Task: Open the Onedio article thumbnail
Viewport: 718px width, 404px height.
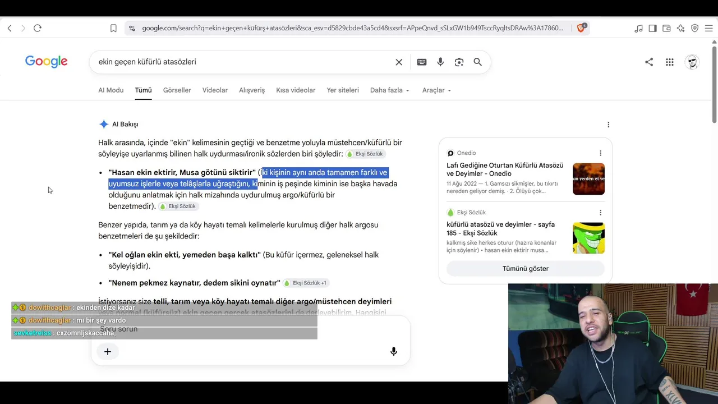Action: pos(588,179)
